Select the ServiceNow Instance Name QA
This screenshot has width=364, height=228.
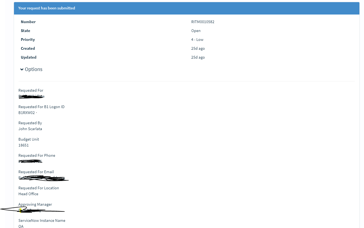(21, 226)
